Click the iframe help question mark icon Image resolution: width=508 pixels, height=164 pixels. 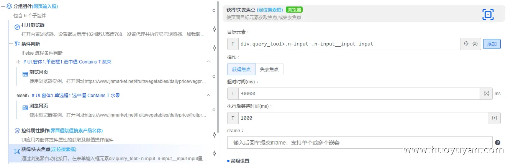coord(498,143)
